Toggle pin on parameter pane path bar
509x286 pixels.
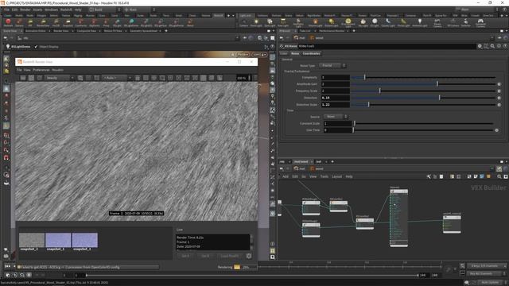coord(499,38)
